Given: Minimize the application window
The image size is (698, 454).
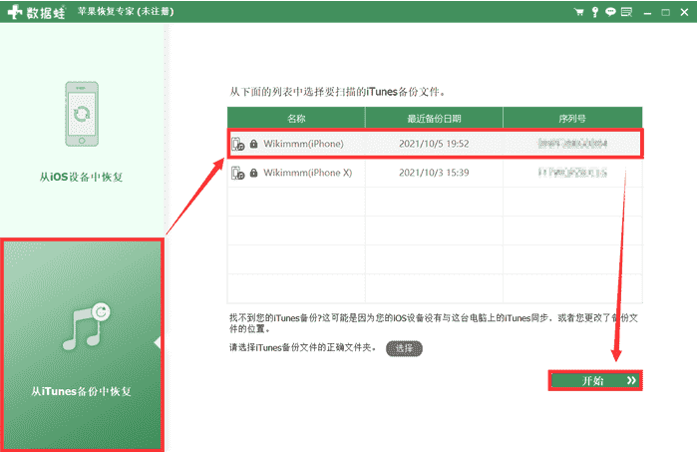Looking at the screenshot, I should coord(648,13).
